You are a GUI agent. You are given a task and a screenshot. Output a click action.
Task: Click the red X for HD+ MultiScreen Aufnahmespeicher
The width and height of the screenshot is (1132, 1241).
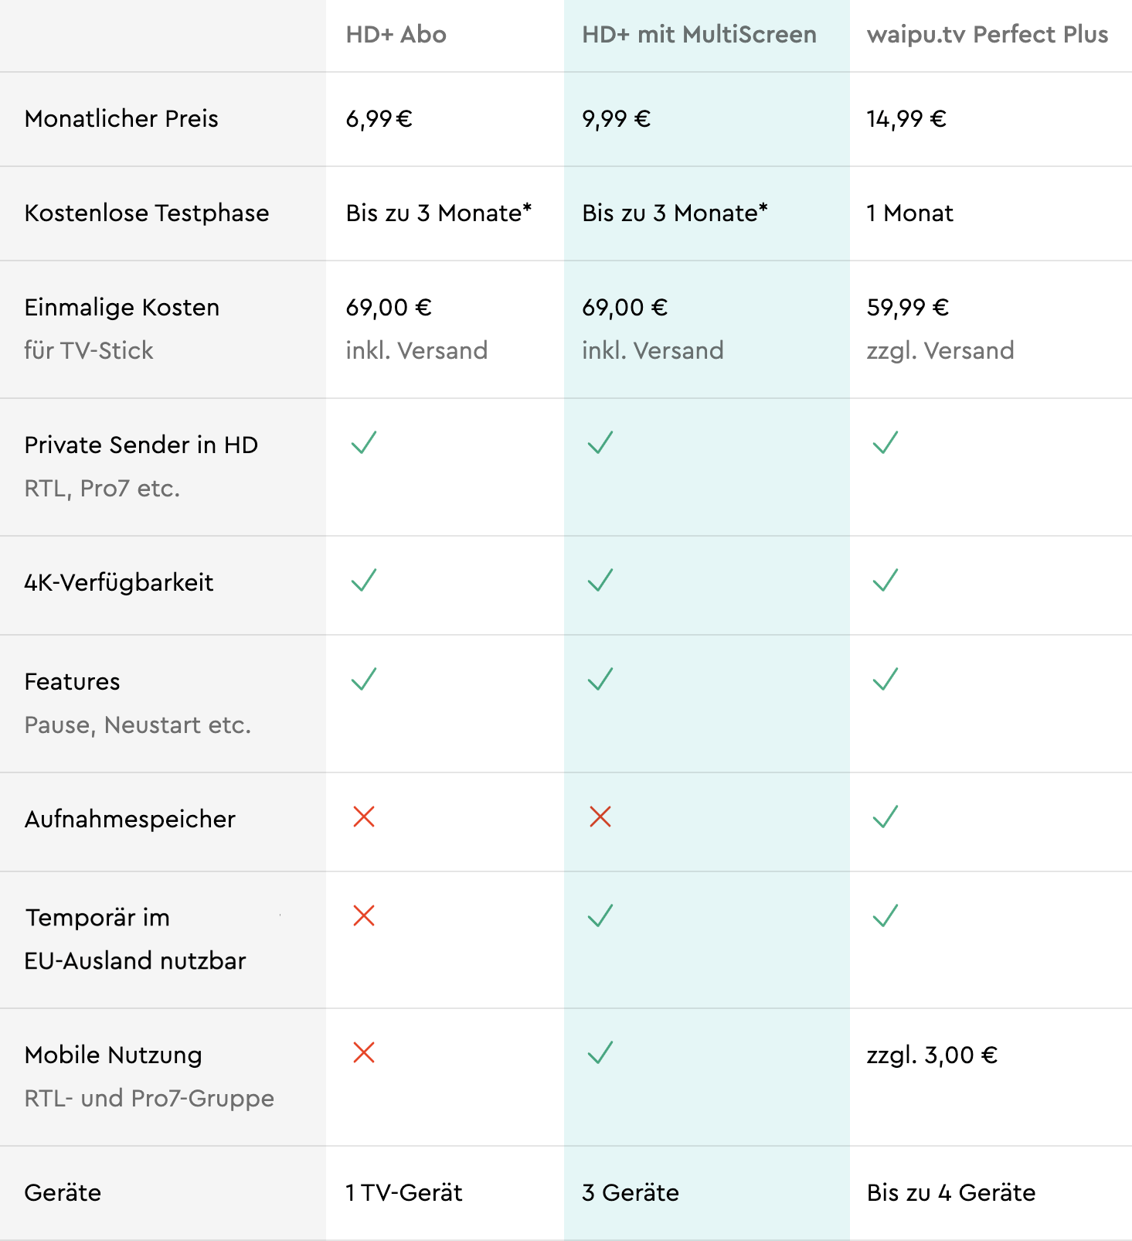pyautogui.click(x=600, y=817)
